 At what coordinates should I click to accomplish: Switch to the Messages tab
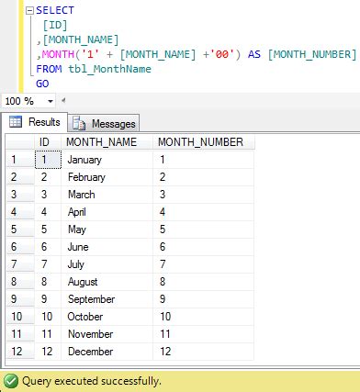pyautogui.click(x=104, y=123)
